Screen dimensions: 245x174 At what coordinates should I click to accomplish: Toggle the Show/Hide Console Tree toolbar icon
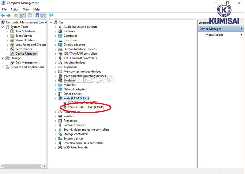click(22, 16)
